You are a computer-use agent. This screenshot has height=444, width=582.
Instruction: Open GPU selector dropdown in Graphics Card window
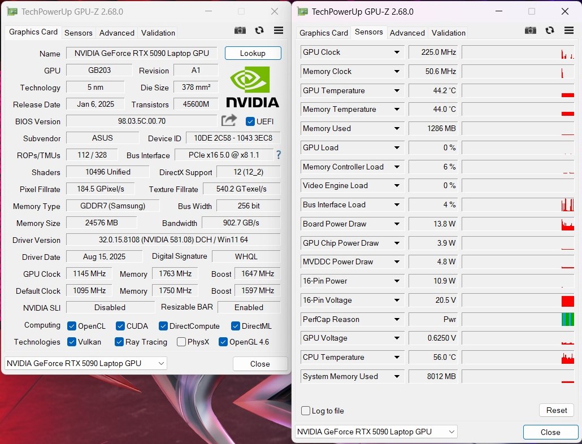86,363
